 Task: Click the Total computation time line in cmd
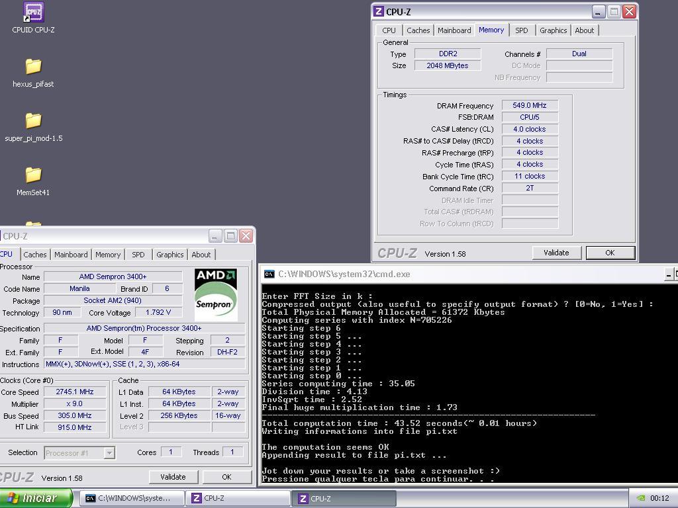399,423
